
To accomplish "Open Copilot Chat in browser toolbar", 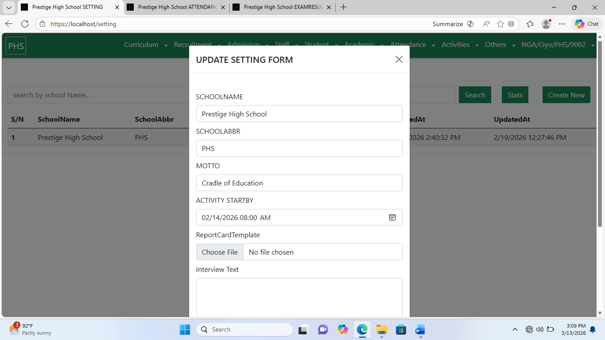I will tap(587, 24).
